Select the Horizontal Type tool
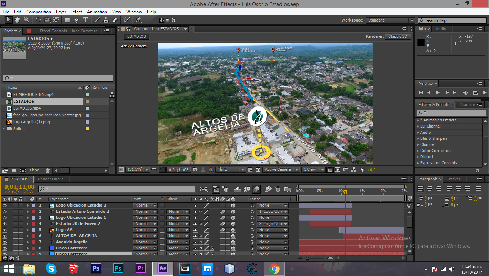The height and width of the screenshot is (276, 489). coord(86,20)
